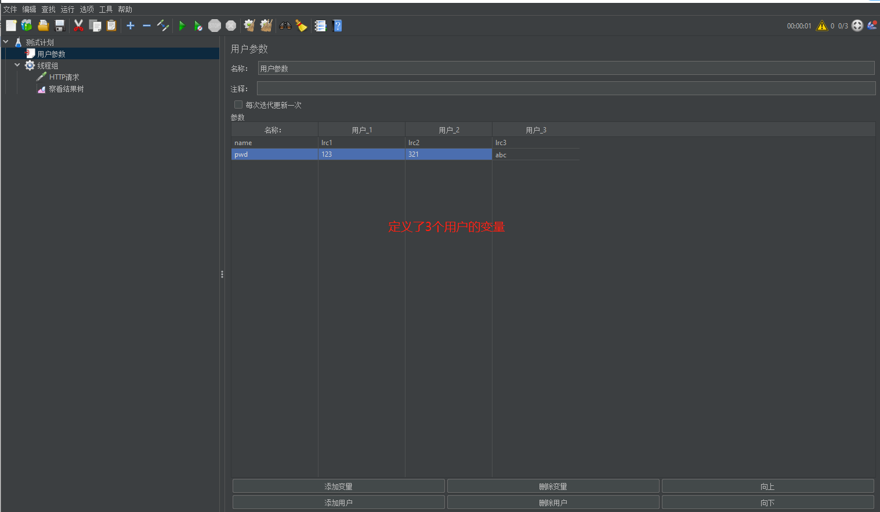Select the lrc2 table cell
This screenshot has height=512, width=880.
pos(448,143)
